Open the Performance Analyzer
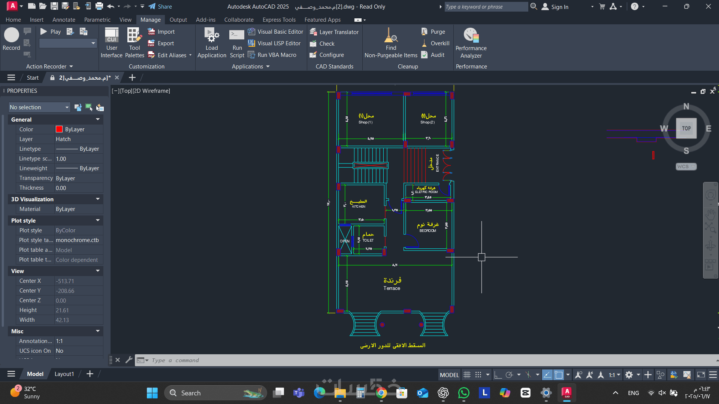This screenshot has width=719, height=404. point(471,43)
